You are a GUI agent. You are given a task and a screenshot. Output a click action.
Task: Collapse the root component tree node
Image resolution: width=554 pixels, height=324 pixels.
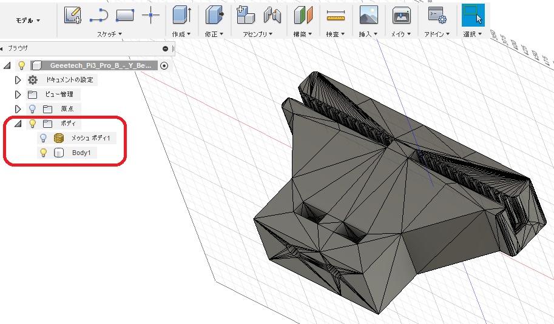point(7,65)
